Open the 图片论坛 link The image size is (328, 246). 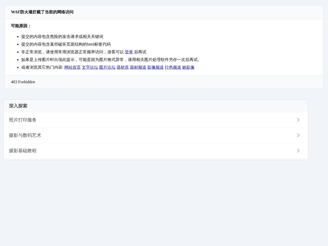[107, 67]
